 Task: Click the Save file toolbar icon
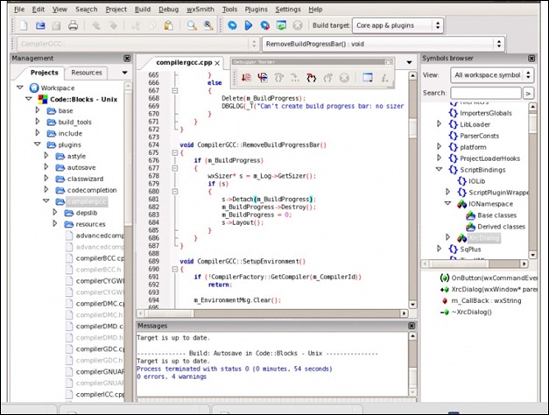[x=56, y=25]
